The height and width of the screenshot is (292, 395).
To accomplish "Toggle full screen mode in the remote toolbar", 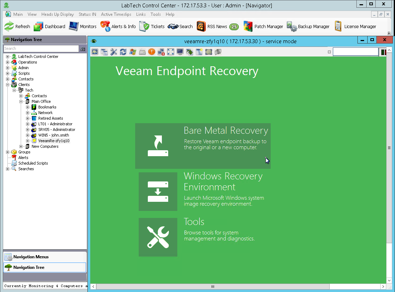I will tap(170, 52).
